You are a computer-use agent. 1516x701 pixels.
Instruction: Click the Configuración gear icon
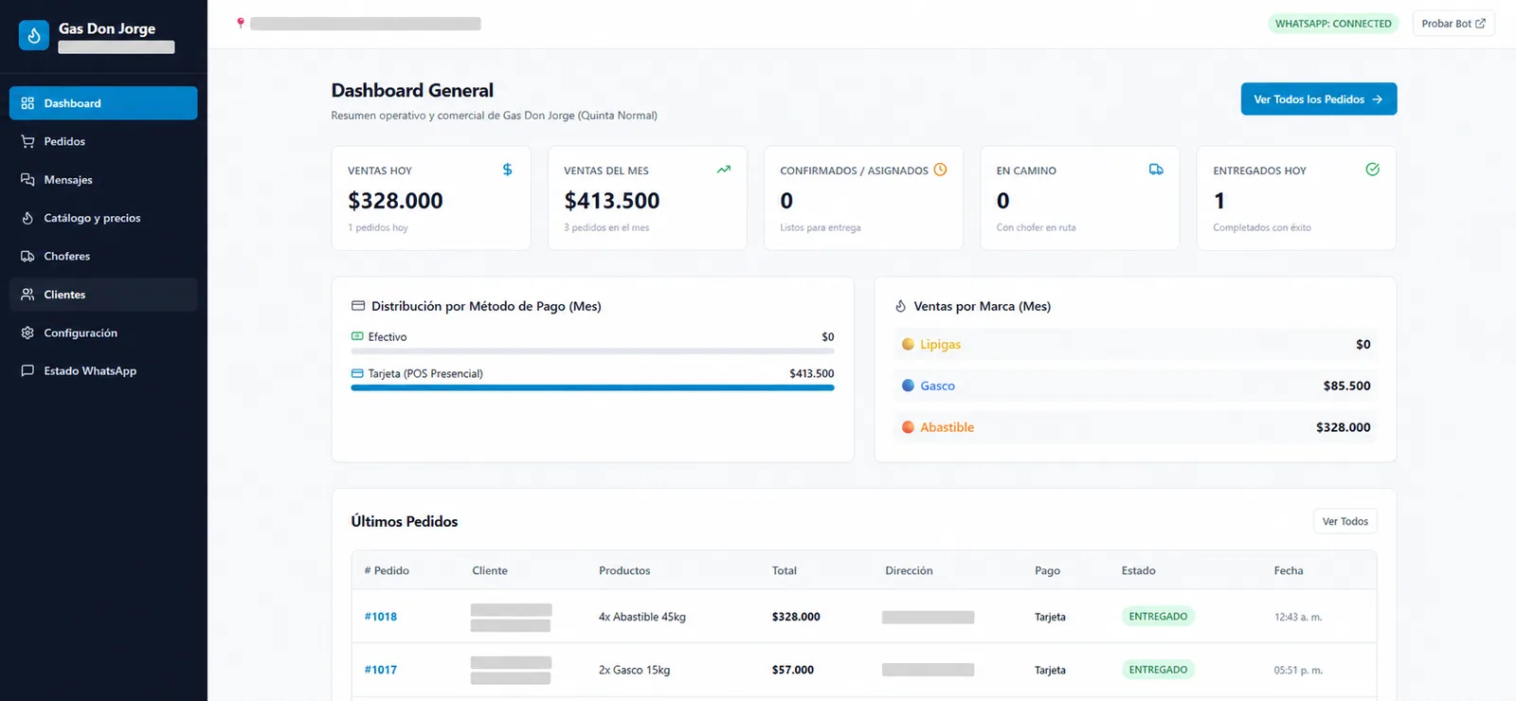27,333
